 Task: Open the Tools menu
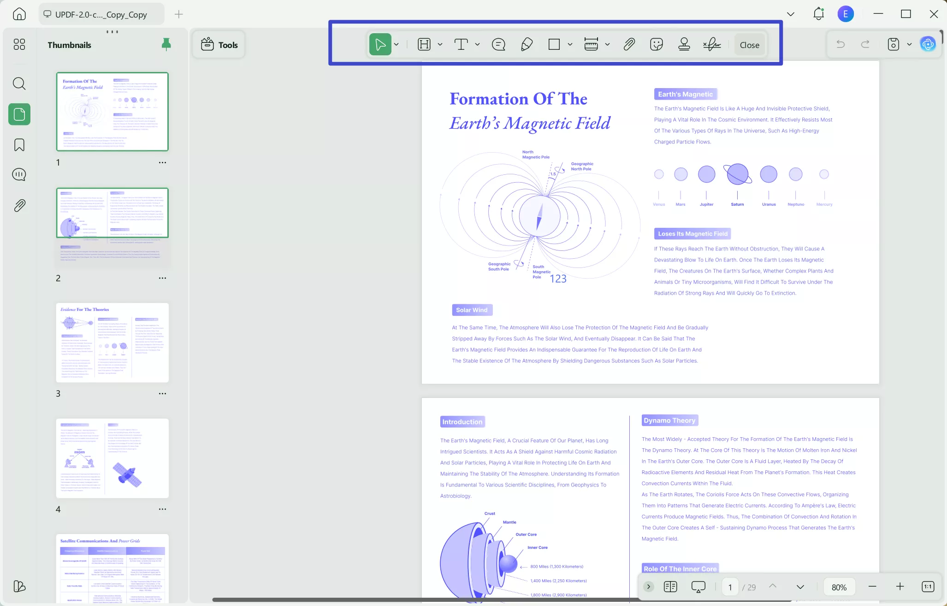point(219,44)
